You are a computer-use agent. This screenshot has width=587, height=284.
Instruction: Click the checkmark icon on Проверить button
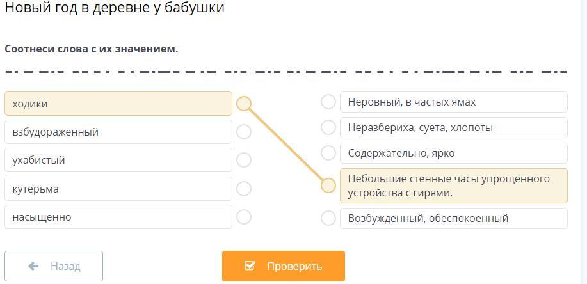tap(250, 266)
